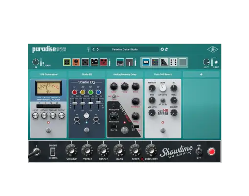Toggle Studio EQ footswitch

[87, 130]
